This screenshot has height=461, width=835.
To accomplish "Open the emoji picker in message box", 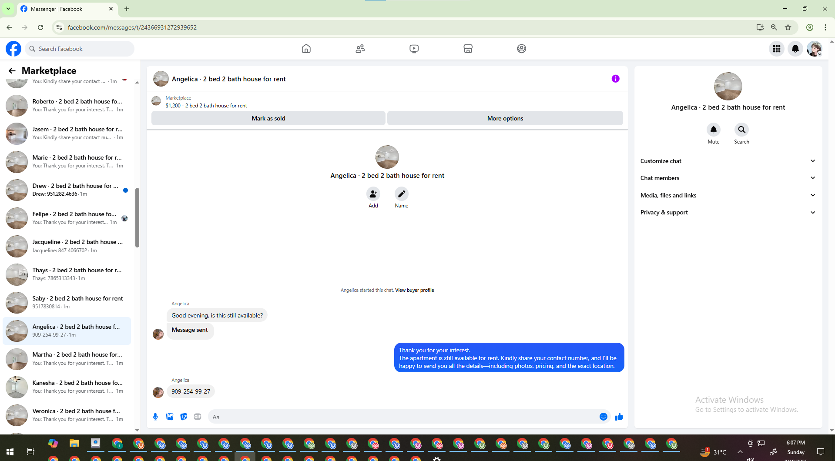I will click(x=603, y=417).
